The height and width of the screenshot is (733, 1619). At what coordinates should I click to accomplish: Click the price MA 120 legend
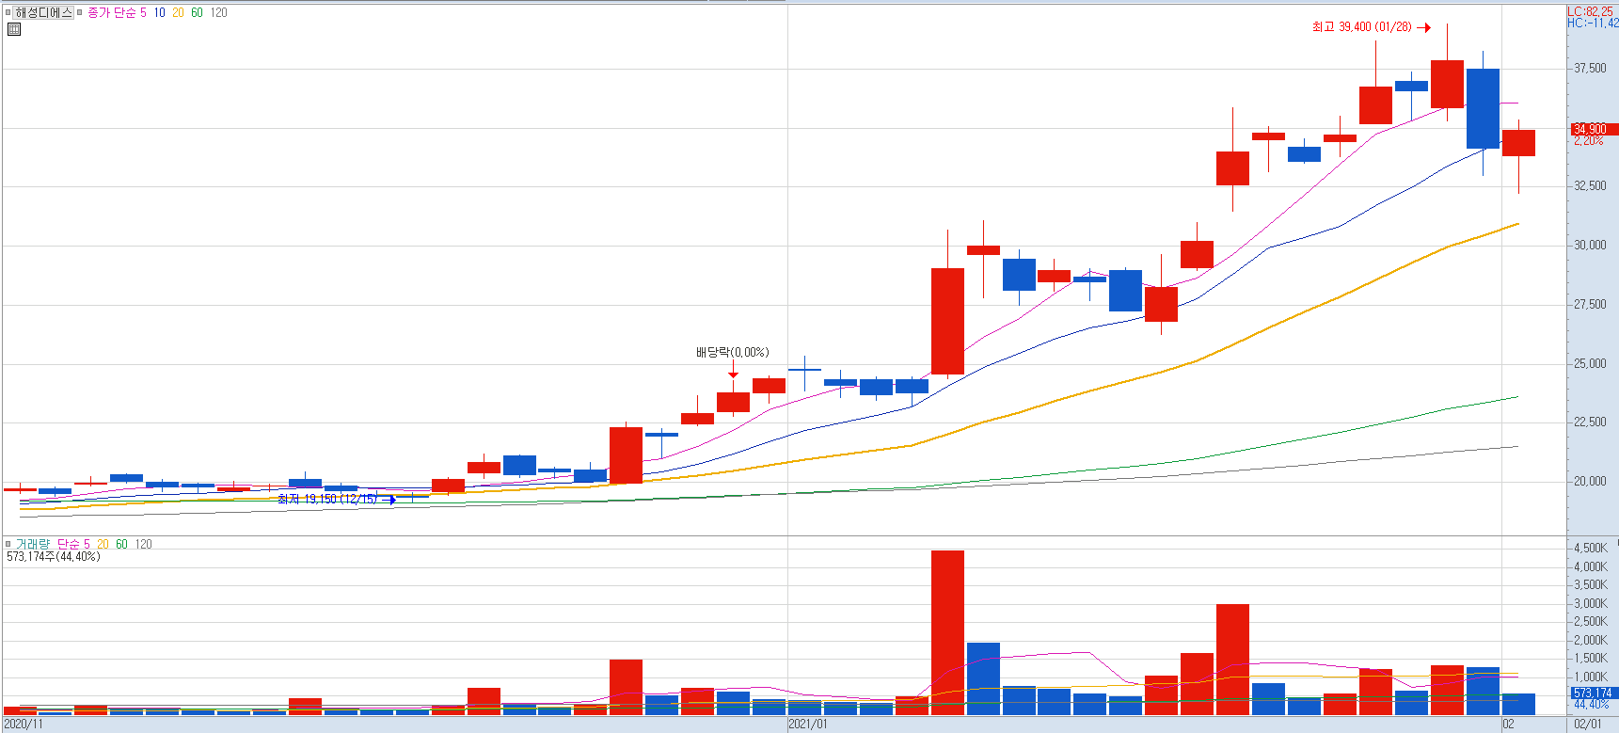pos(218,12)
